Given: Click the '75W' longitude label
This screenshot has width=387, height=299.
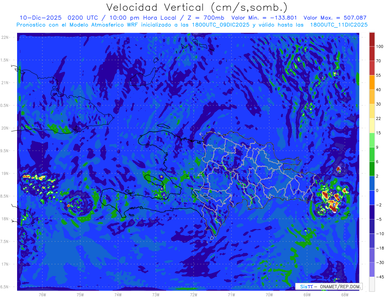Looking at the screenshot, I should [80, 294].
